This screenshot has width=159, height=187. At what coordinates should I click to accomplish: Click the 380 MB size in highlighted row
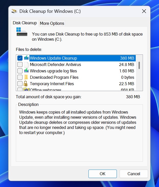coord(127,58)
